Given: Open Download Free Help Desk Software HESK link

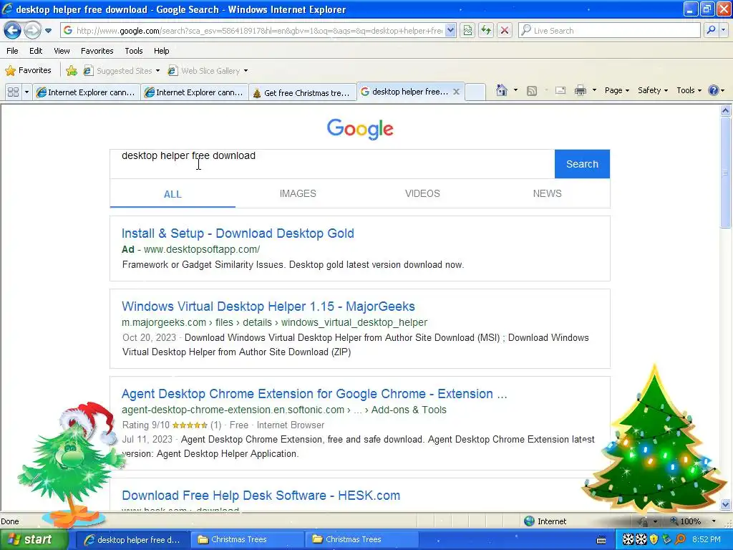Looking at the screenshot, I should click(x=261, y=496).
